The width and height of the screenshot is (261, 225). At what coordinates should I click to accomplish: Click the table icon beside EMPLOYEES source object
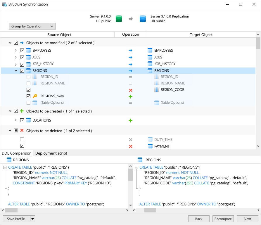point(28,50)
